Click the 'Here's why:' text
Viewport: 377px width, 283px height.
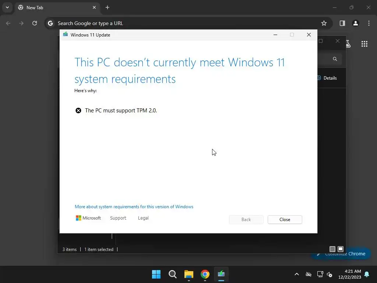(85, 91)
